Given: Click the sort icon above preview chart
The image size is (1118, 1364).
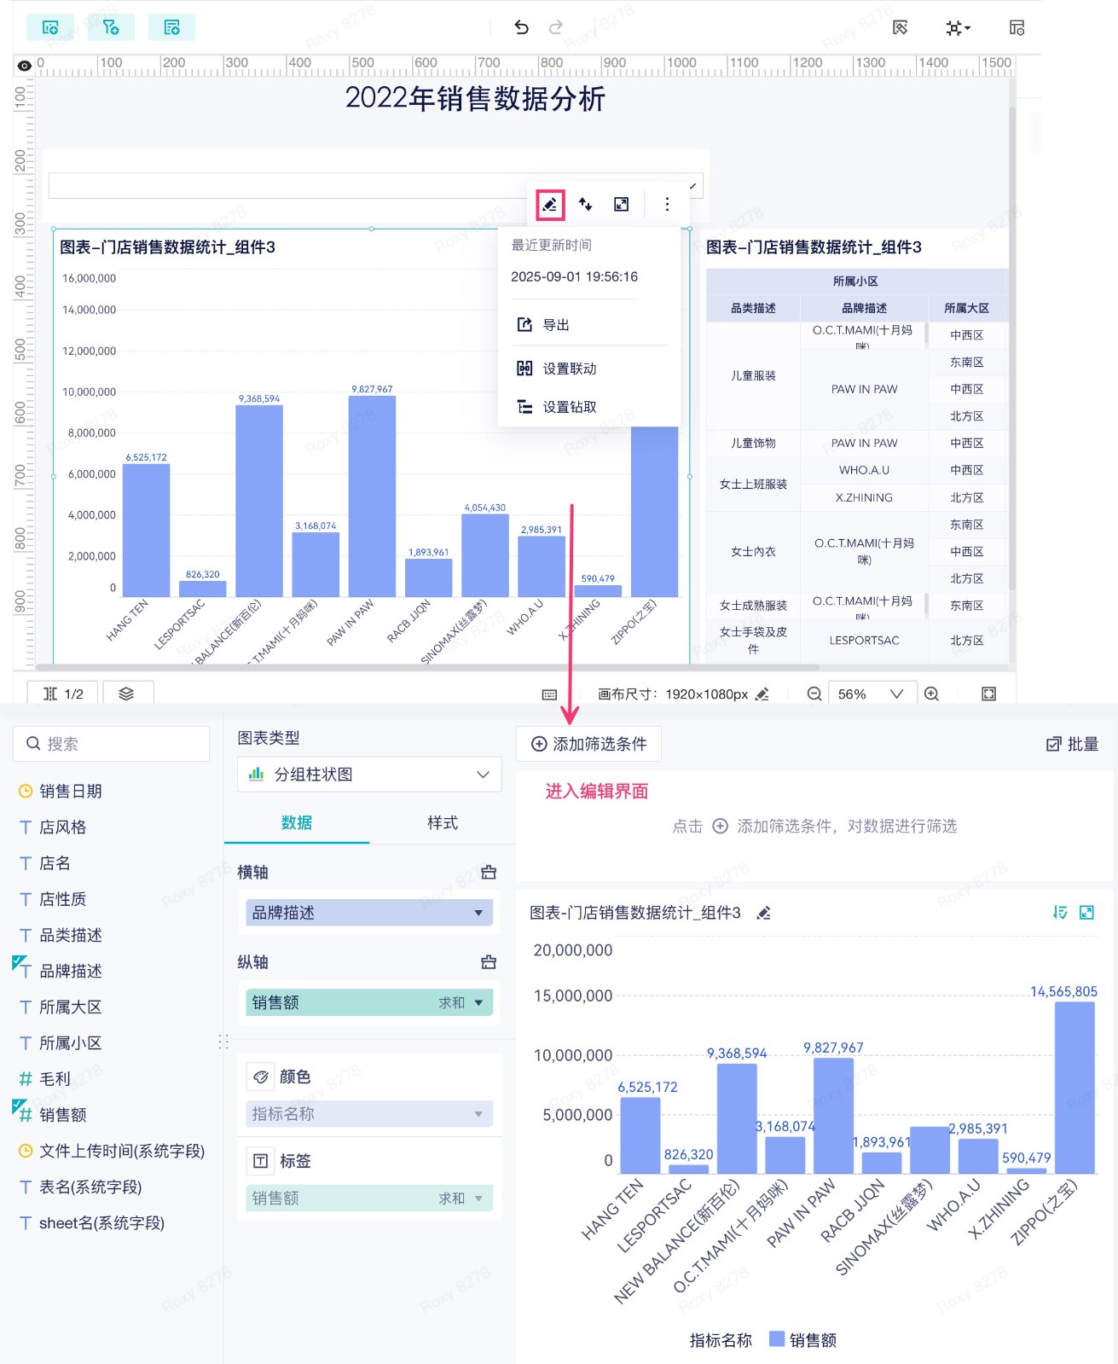Looking at the screenshot, I should pos(1060,913).
